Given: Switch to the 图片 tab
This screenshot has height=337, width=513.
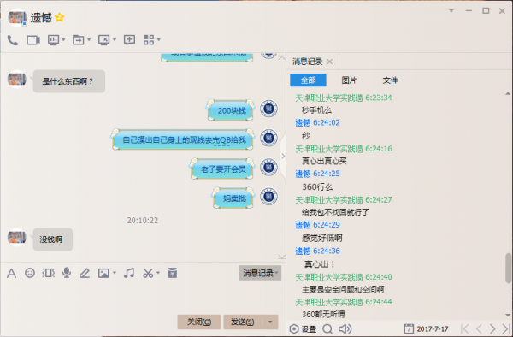Looking at the screenshot, I should 349,80.
